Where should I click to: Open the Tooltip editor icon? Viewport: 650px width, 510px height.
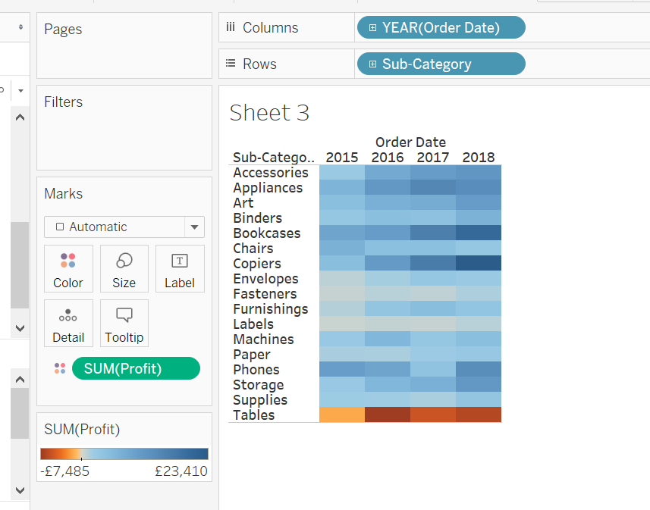124,324
